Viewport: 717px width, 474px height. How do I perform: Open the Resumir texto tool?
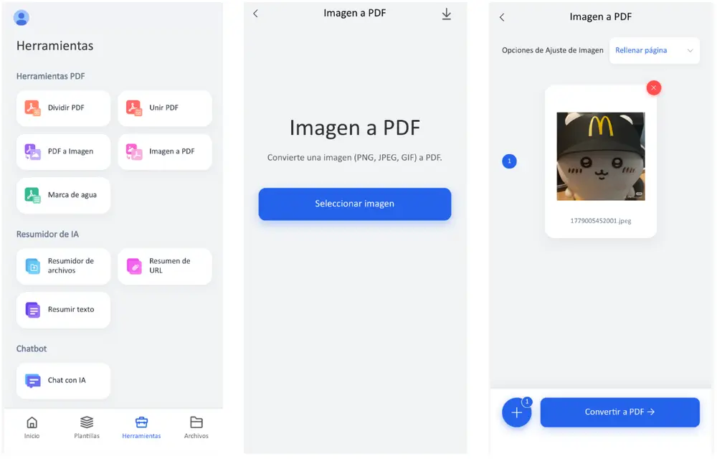pos(63,310)
